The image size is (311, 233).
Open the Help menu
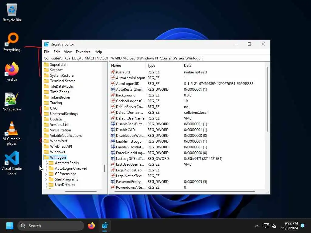tap(98, 52)
